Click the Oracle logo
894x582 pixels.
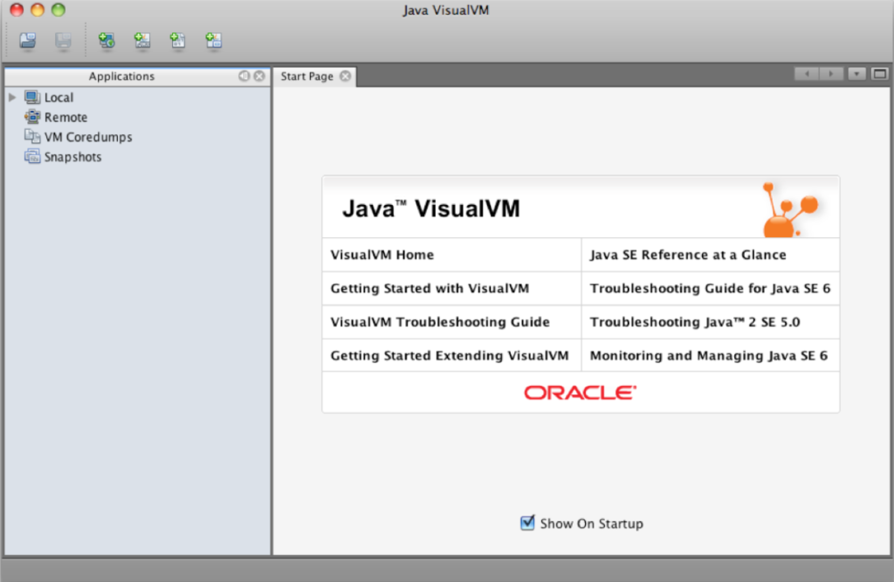click(x=580, y=393)
